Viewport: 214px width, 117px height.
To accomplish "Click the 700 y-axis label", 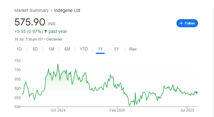I will 18,70.
